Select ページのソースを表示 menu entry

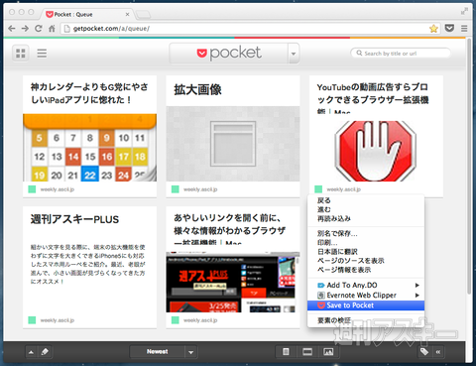tap(366, 261)
